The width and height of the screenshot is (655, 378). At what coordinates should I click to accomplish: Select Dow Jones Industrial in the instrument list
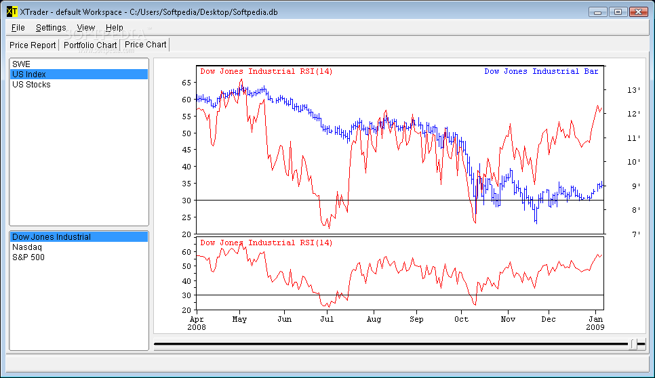pos(79,237)
